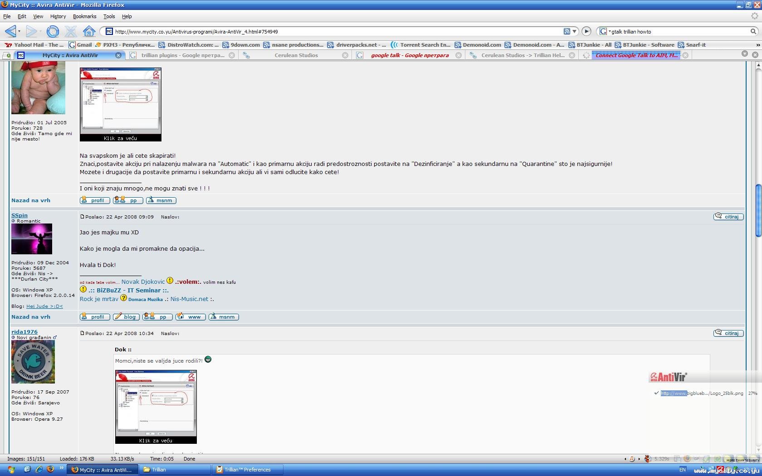762x476 pixels.
Task: Click the Stop loading X icon
Action: coord(71,31)
